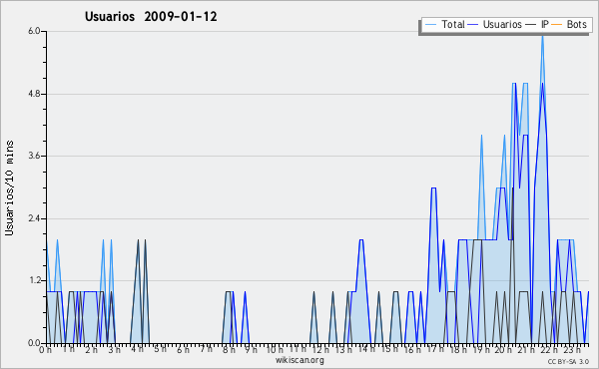Viewport: 599px width, 369px height.
Task: Click the y-axis value 3.6
Action: pos(34,156)
